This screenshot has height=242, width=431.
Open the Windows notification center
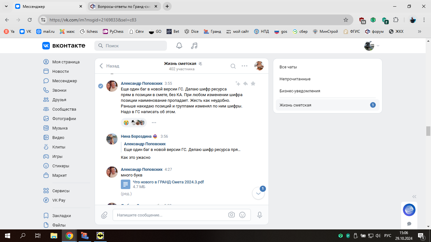click(x=421, y=236)
